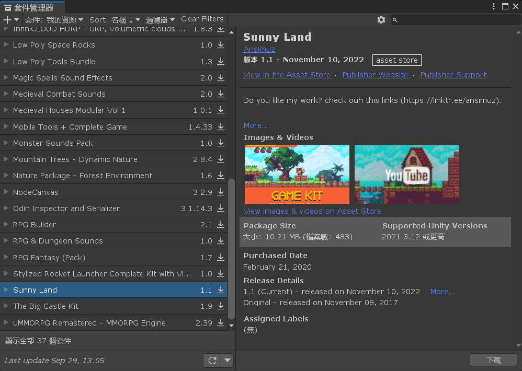Select the 套件管理器 window tab

[32, 7]
